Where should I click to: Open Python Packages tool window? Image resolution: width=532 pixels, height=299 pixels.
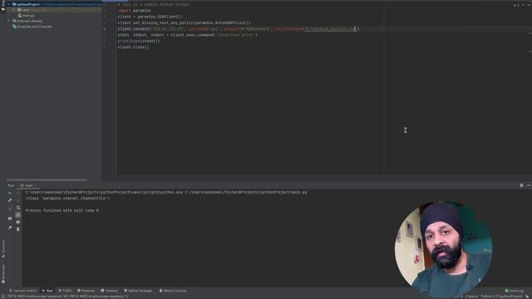click(x=138, y=291)
